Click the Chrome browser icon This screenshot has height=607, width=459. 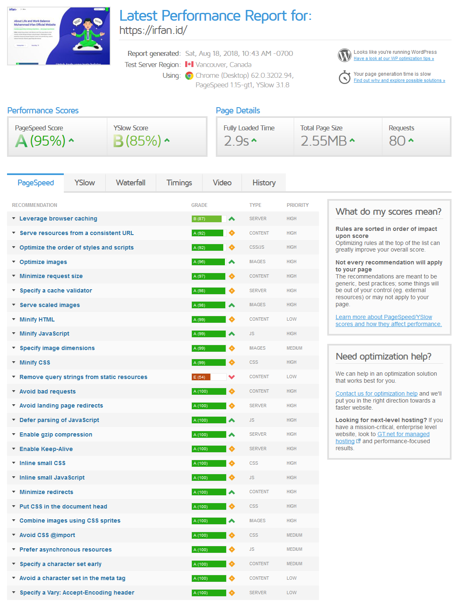189,76
